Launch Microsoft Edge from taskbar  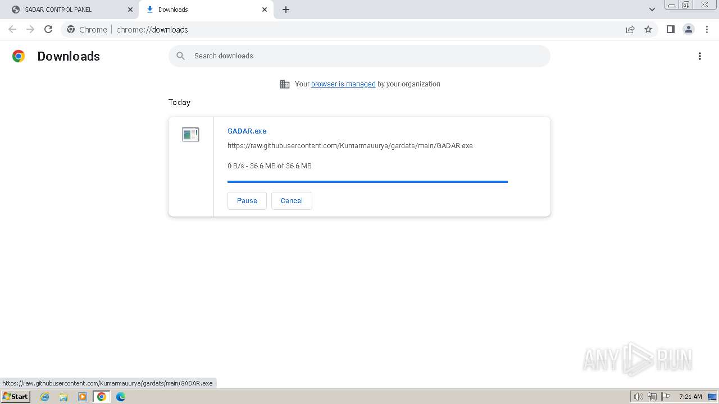[121, 397]
